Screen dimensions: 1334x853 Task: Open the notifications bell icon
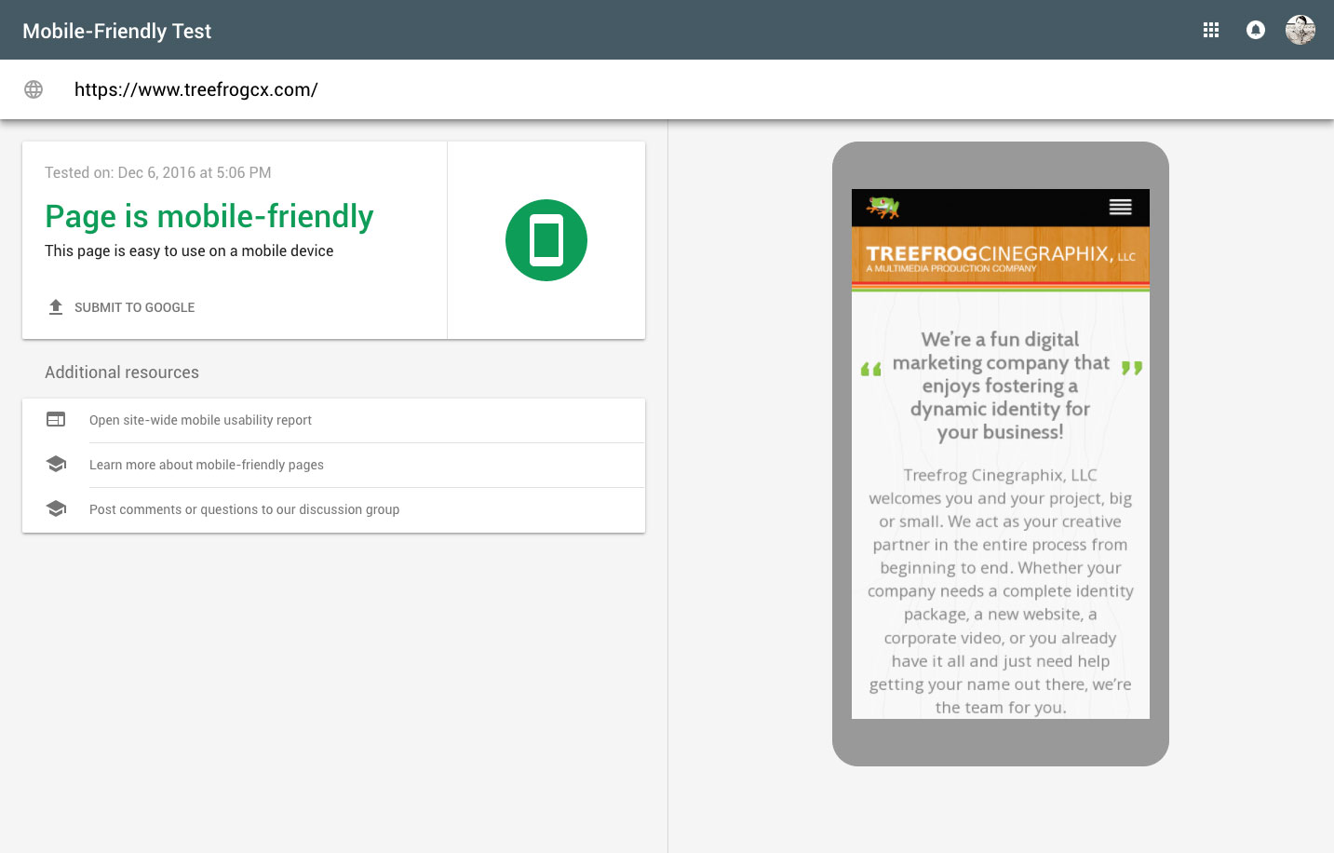coord(1256,30)
